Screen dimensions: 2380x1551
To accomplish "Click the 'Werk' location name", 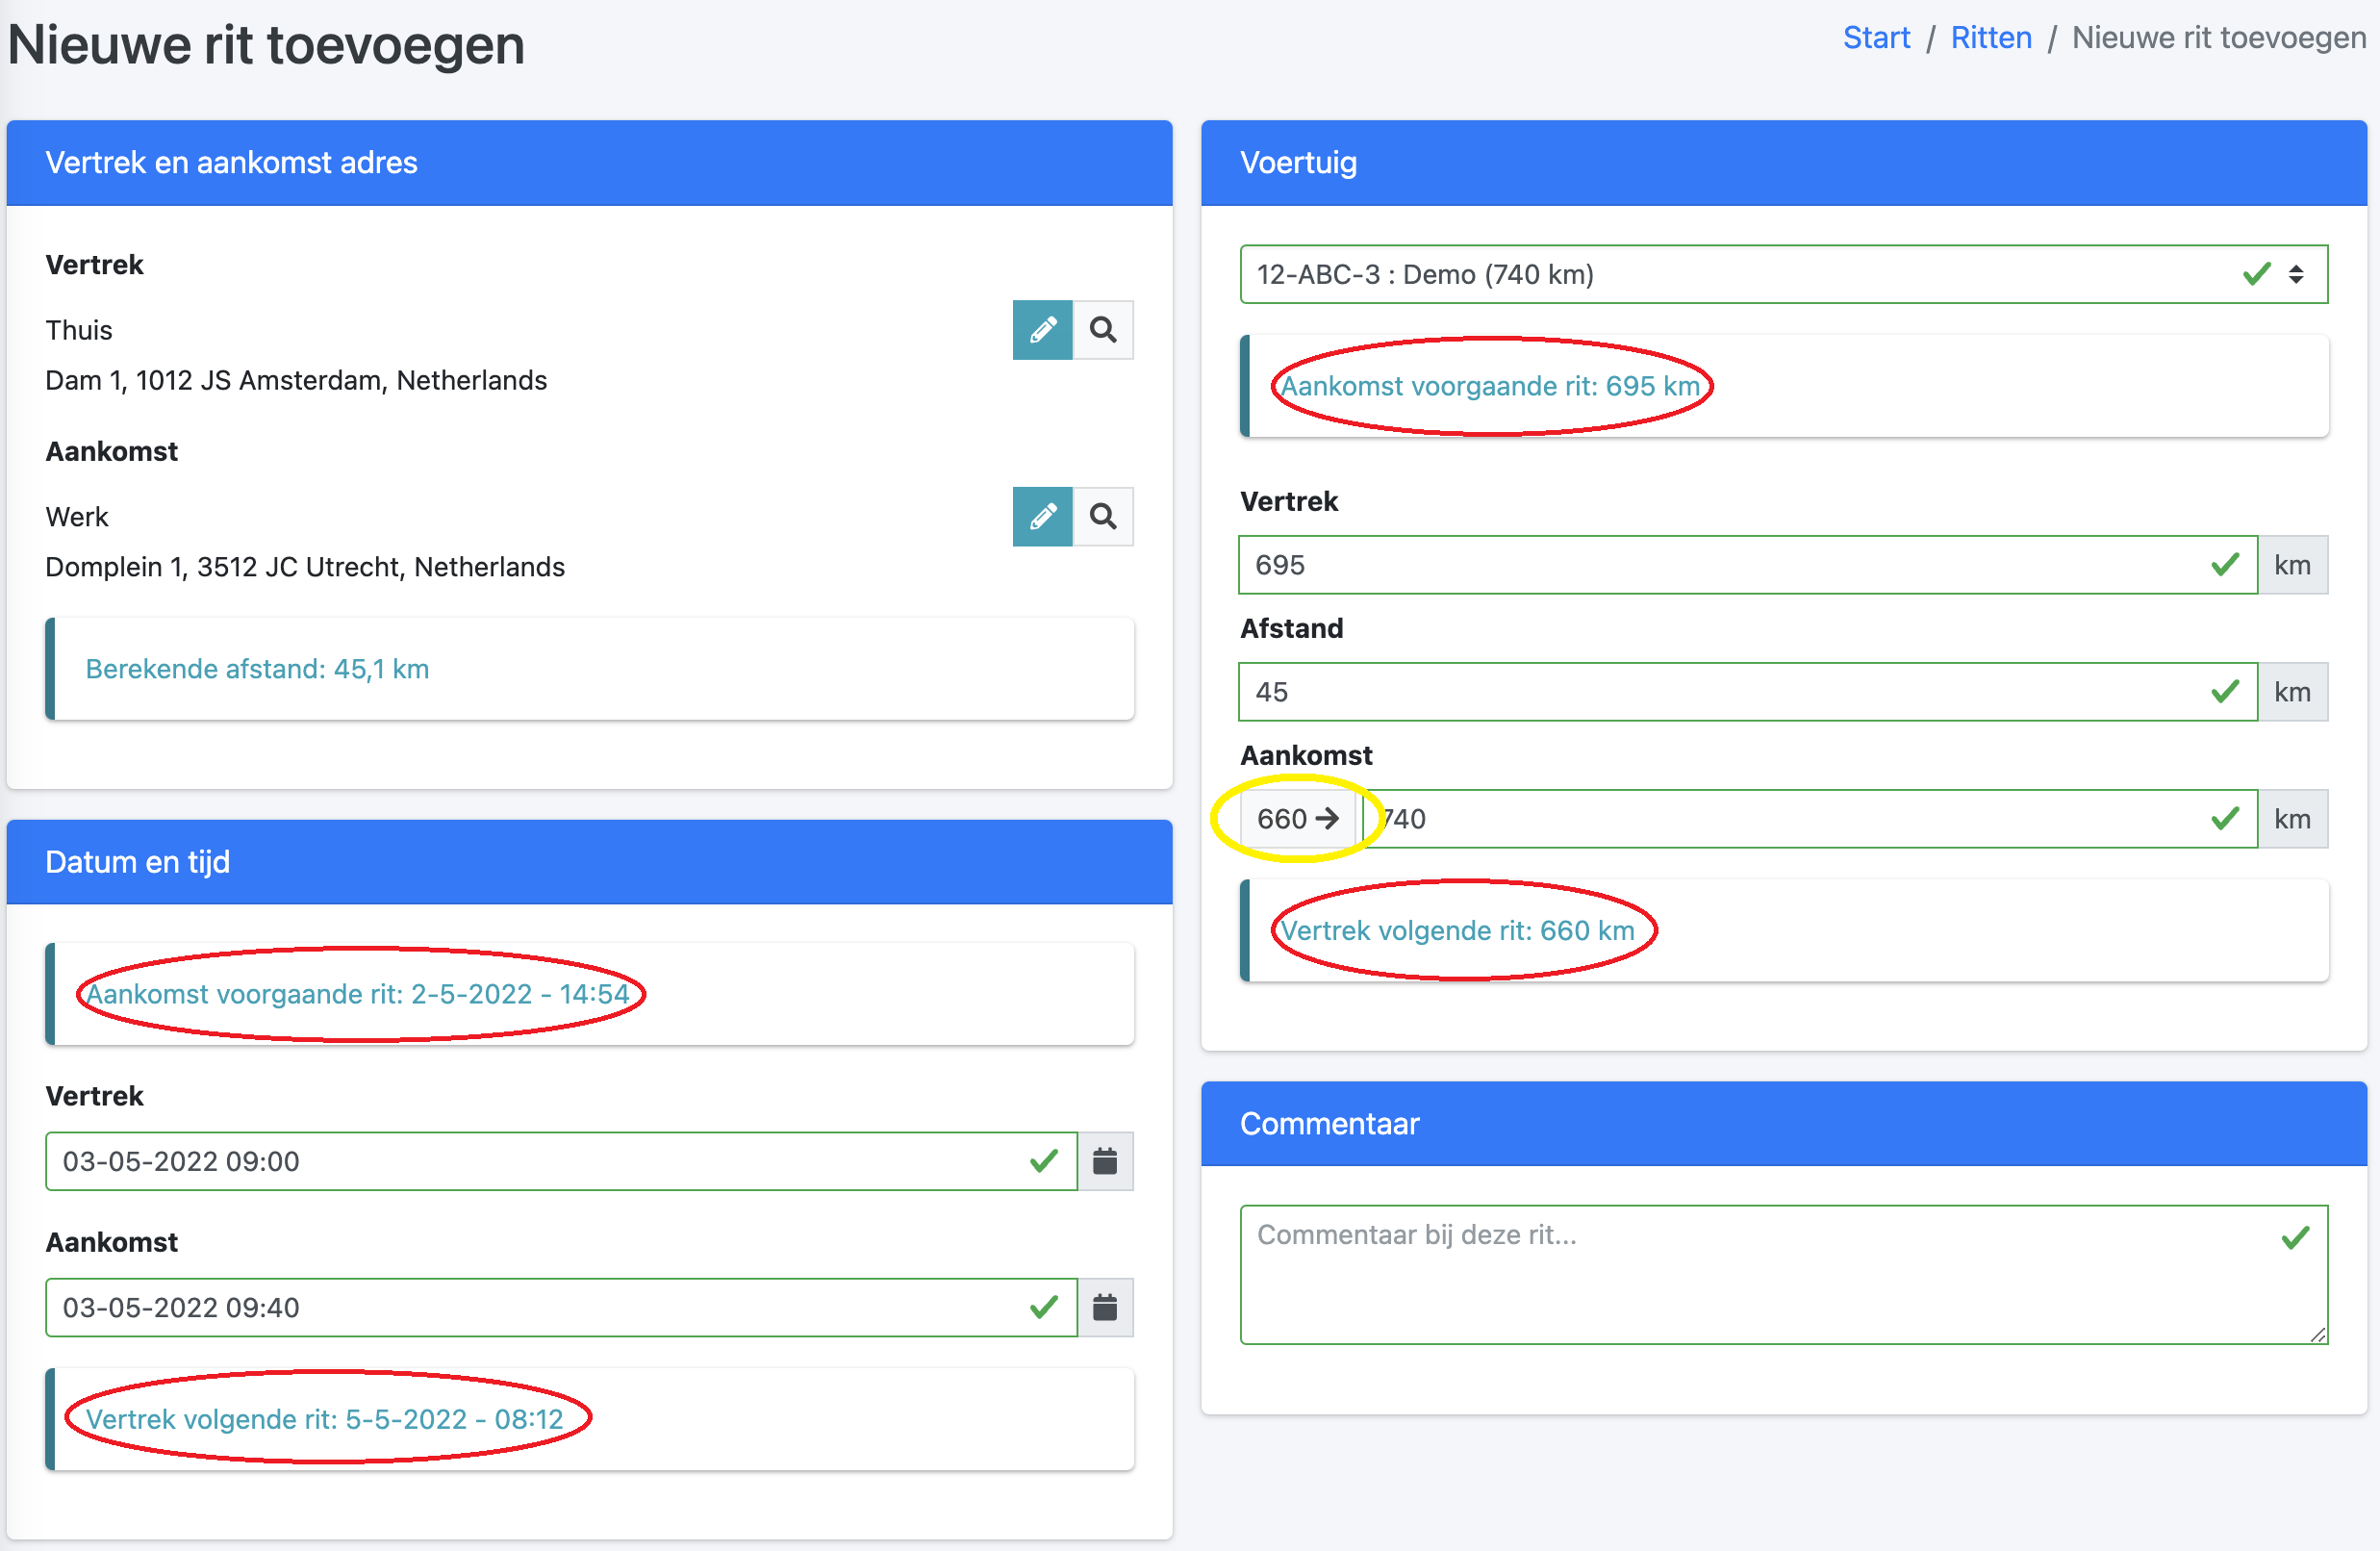I will [77, 518].
